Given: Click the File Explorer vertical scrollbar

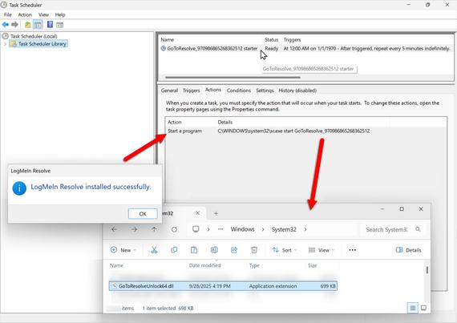Looking at the screenshot, I should [x=427, y=270].
